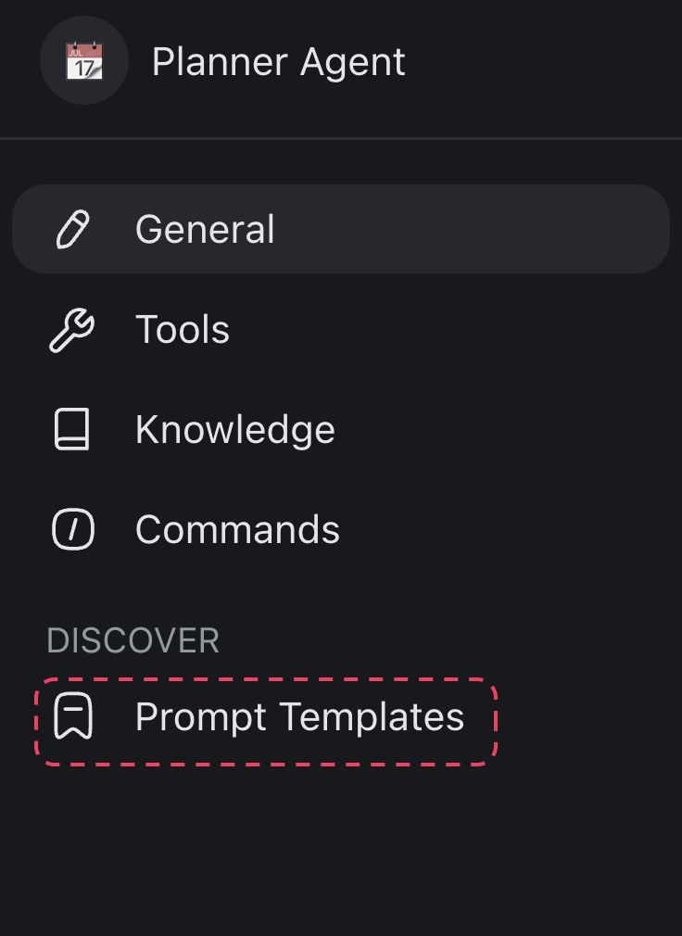The width and height of the screenshot is (682, 936).
Task: Click the bookmark icon next to Prompt Templates
Action: click(72, 717)
